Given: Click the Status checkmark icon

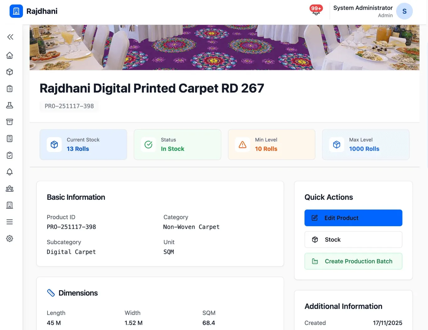Looking at the screenshot, I should (x=148, y=145).
